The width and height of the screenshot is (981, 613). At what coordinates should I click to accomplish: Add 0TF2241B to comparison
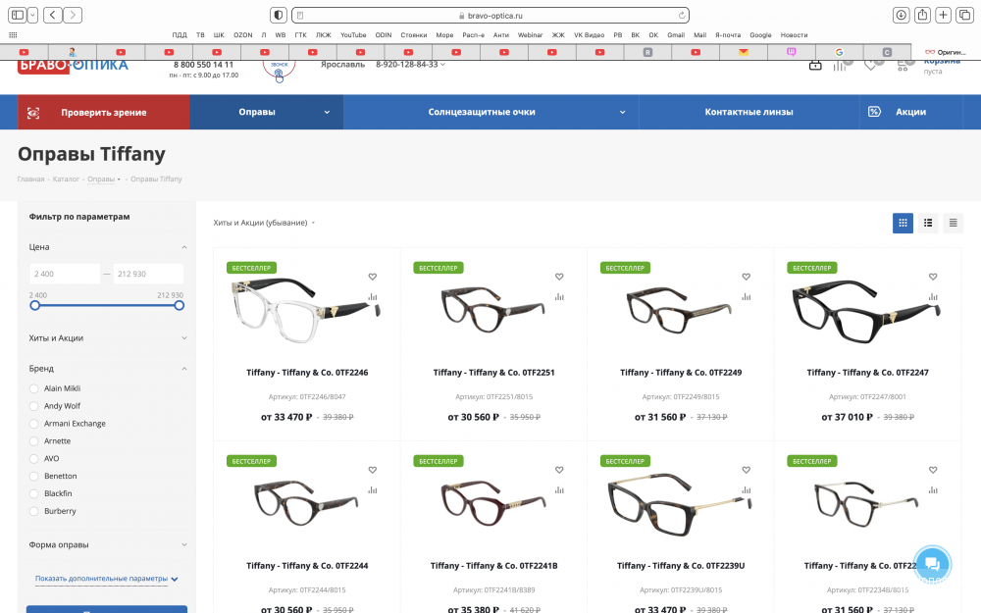[559, 490]
